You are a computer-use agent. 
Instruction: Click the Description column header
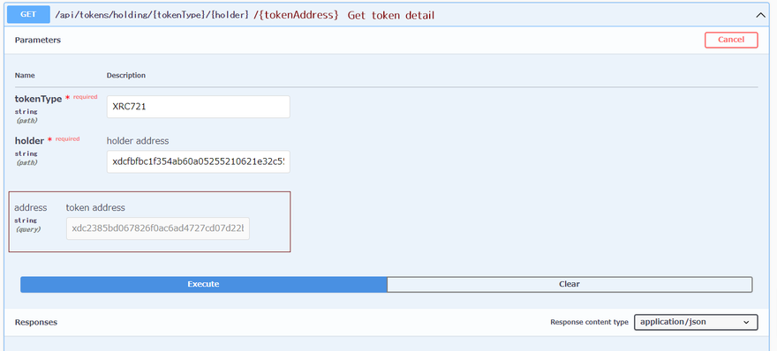[126, 75]
